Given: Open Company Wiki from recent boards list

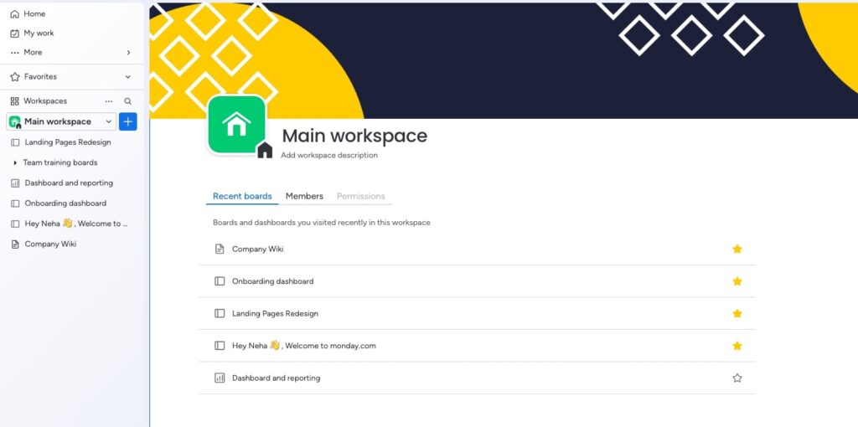Looking at the screenshot, I should click(x=258, y=250).
